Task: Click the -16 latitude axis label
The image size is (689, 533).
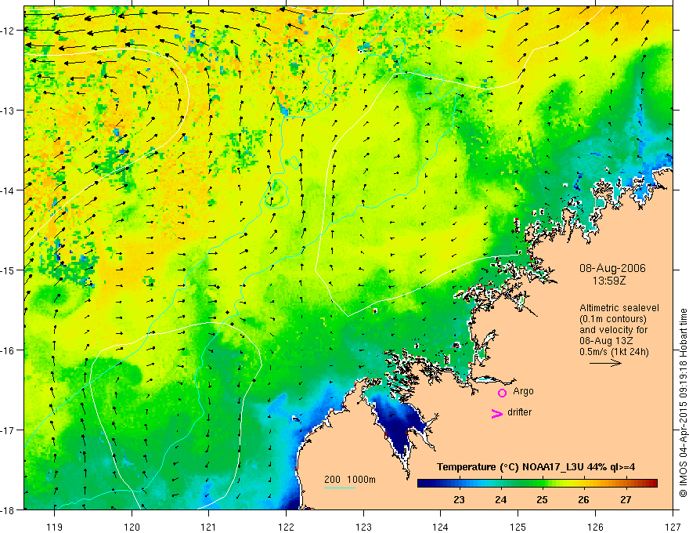Action: [x=9, y=350]
